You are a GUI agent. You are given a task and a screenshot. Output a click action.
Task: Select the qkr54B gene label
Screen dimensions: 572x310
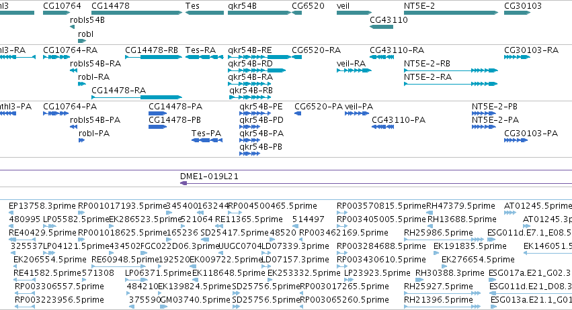tap(242, 6)
